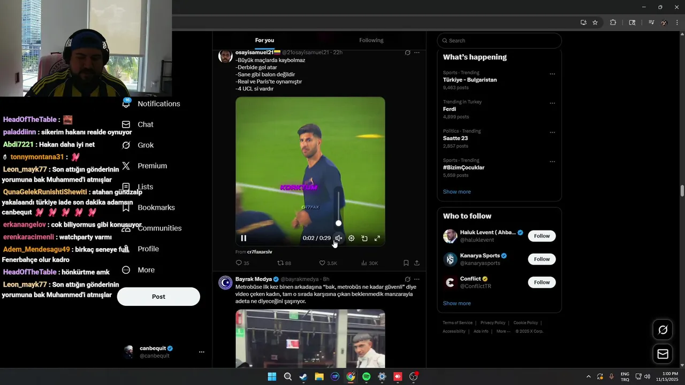Open Privacy Policy link
685x385 pixels.
pos(493,323)
